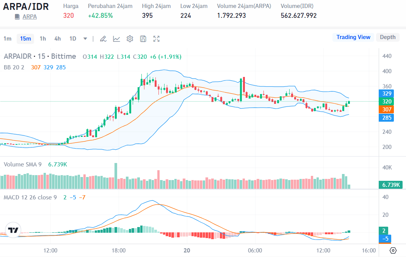
Task: Click the hexagon icon at the bottom right
Action: click(393, 250)
